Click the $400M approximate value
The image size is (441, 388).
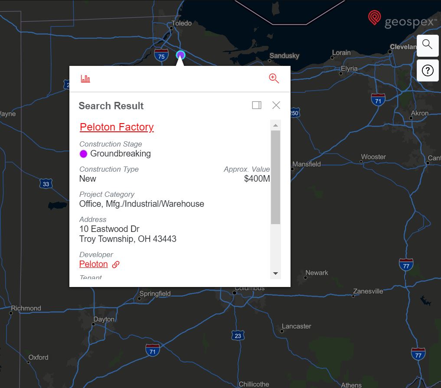pyautogui.click(x=257, y=179)
